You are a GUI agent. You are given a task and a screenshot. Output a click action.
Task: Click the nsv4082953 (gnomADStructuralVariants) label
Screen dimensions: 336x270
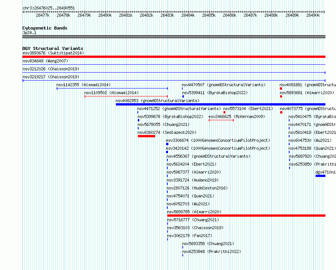157,101
